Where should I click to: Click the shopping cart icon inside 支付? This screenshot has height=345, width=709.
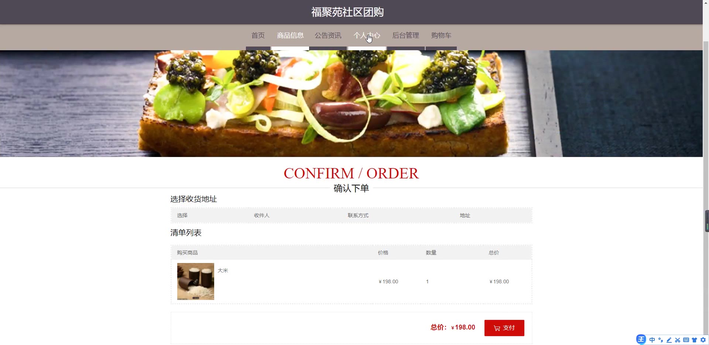click(497, 328)
